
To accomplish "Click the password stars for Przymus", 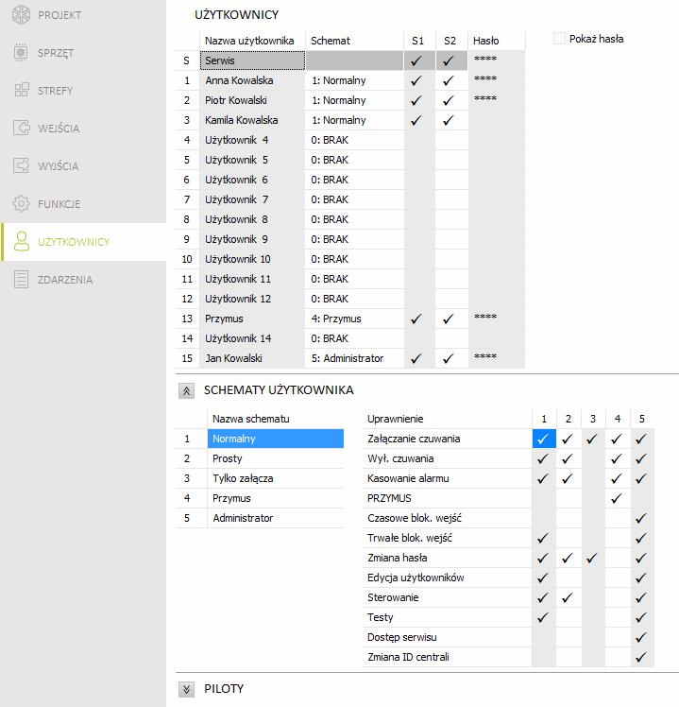I will pyautogui.click(x=485, y=318).
